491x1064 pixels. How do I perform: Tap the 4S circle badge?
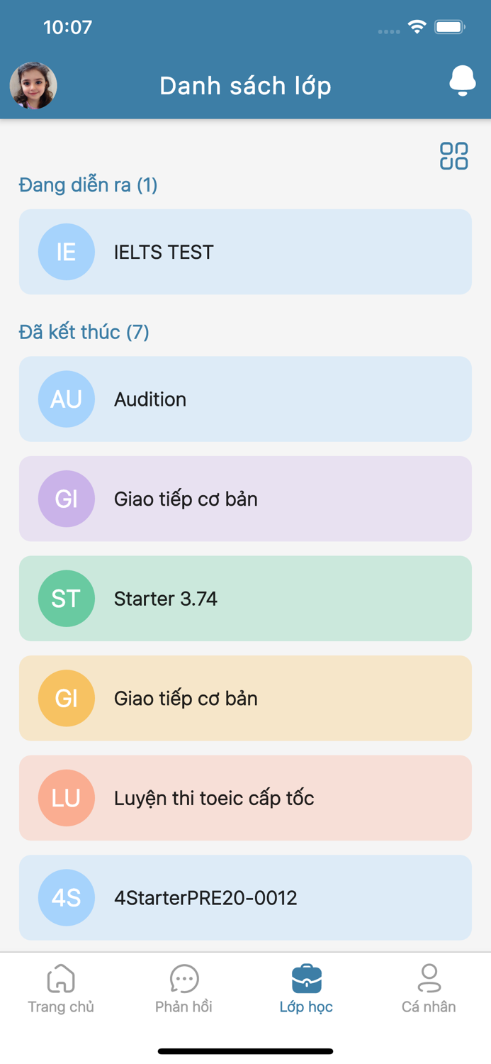click(x=66, y=898)
